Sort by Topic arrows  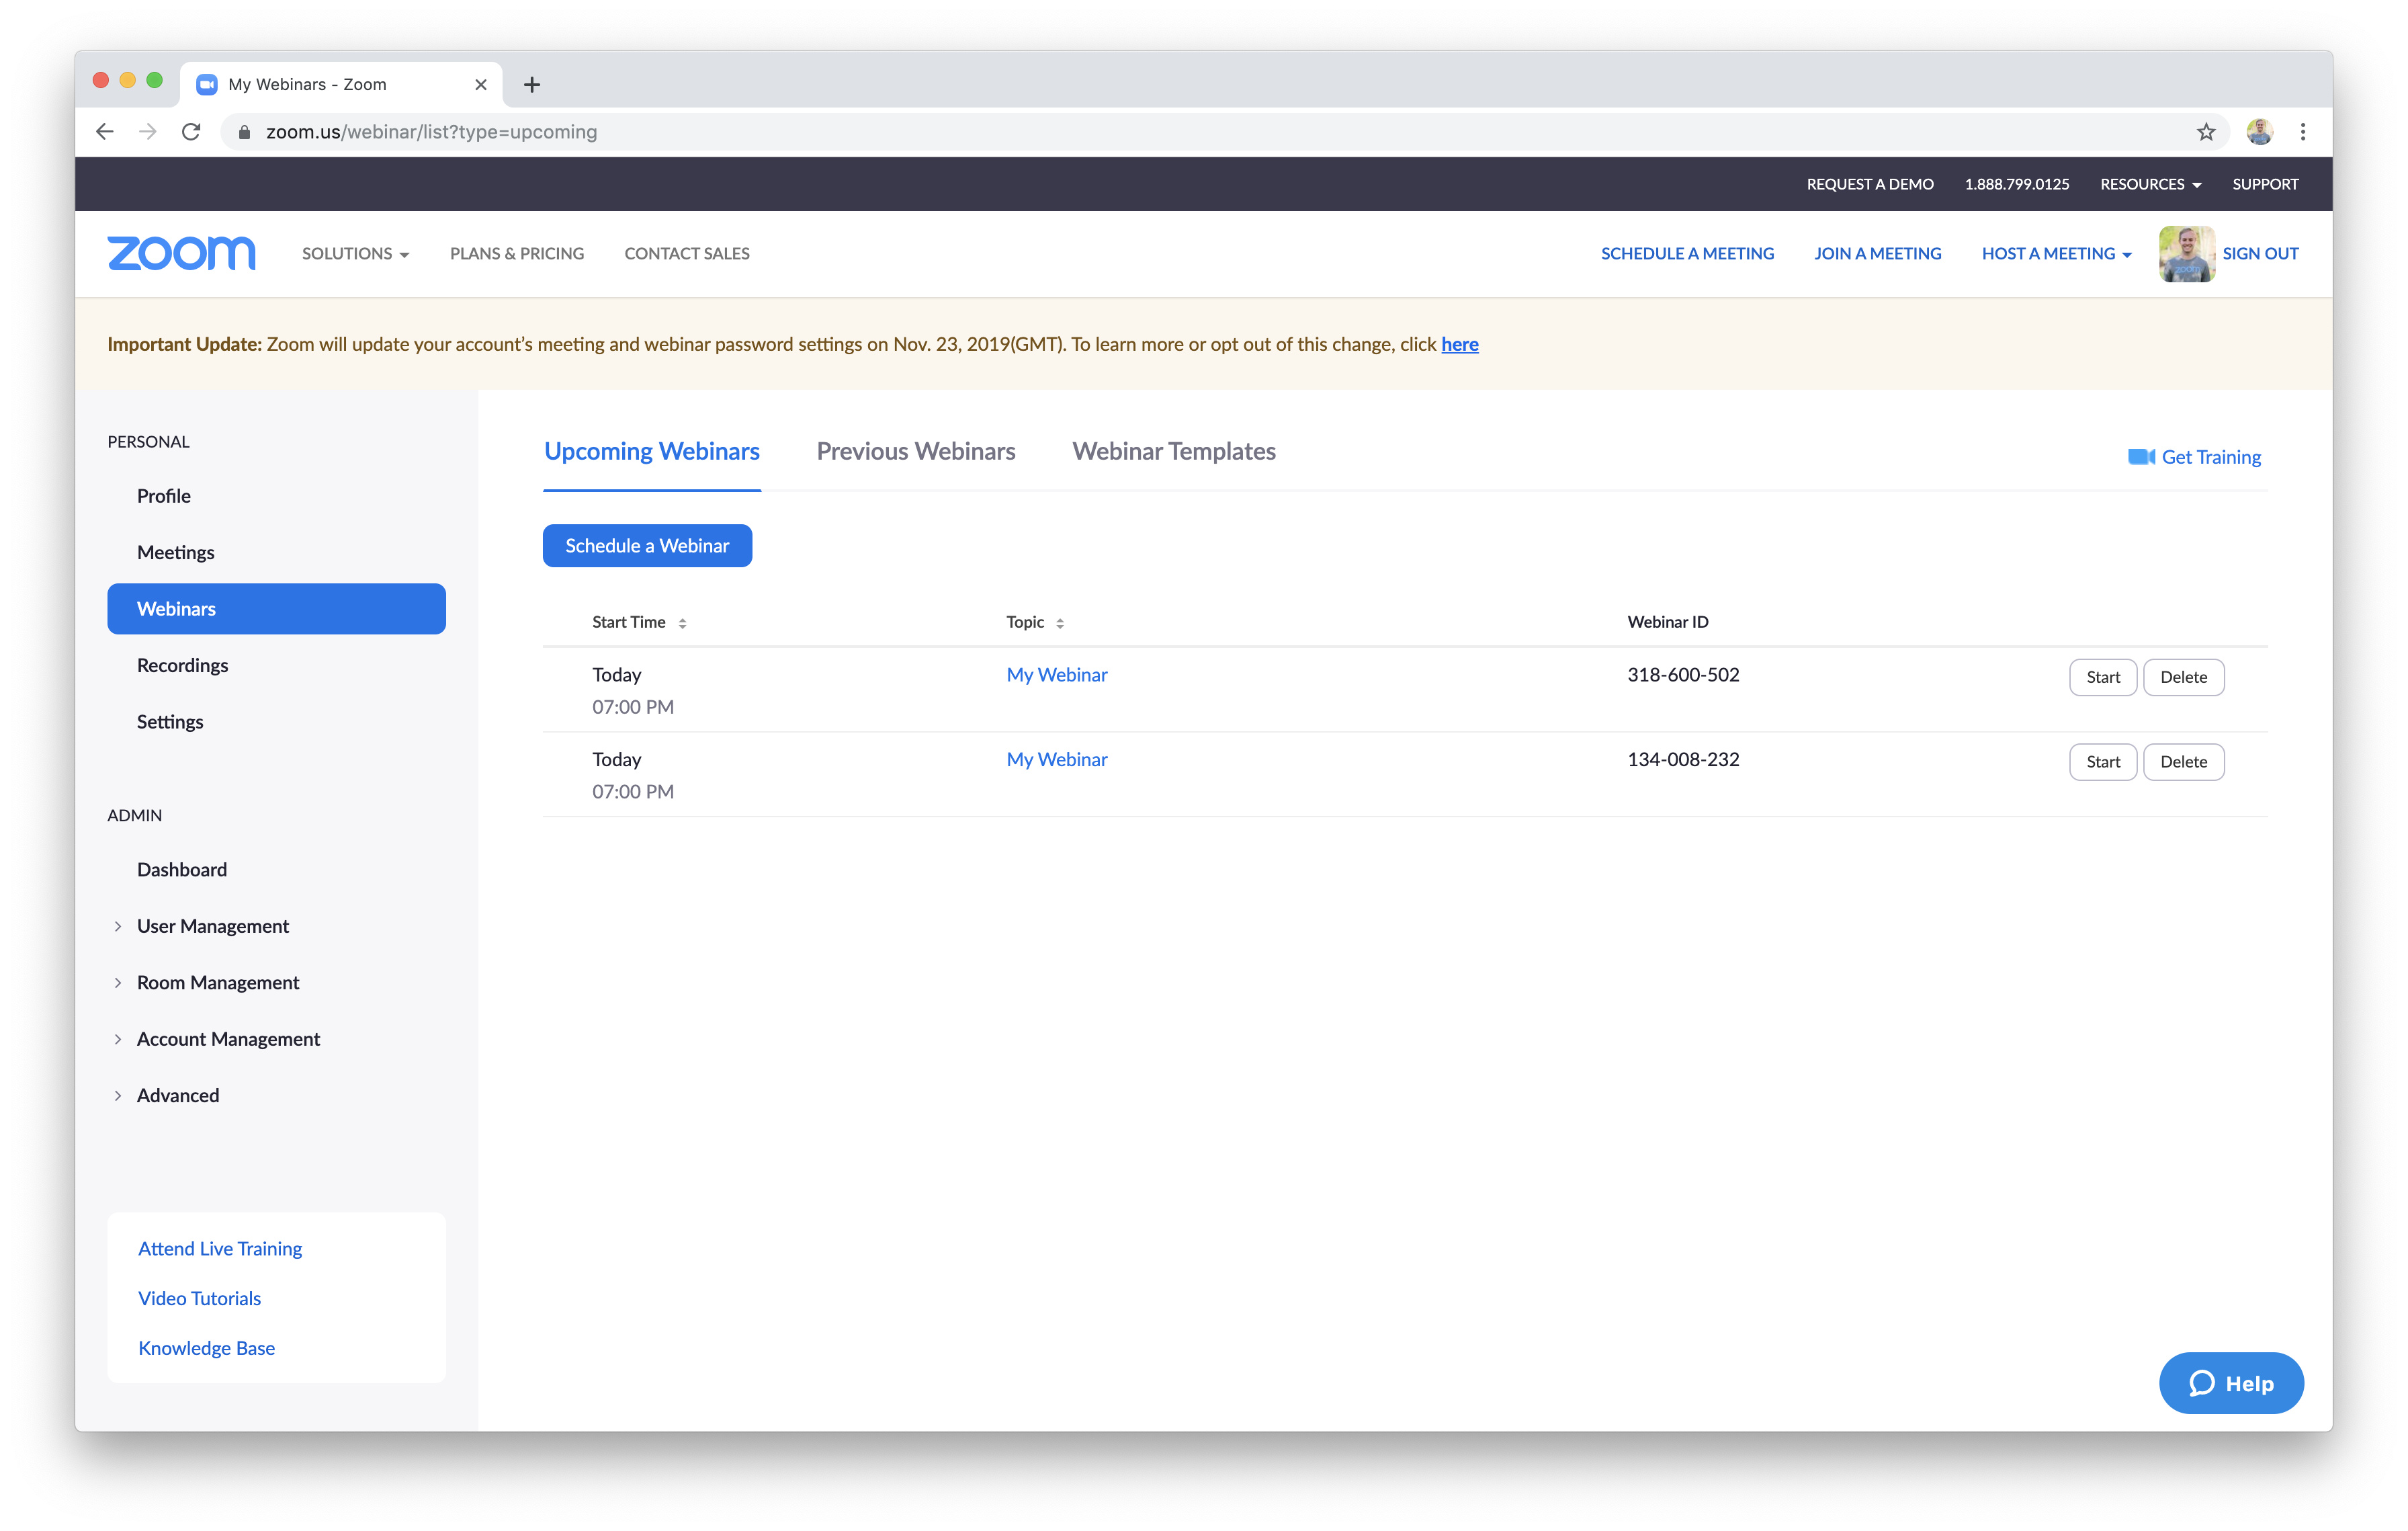(x=1060, y=623)
